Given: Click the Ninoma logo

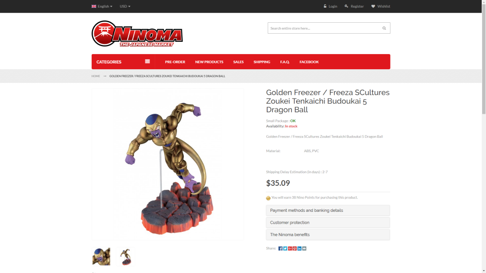Looking at the screenshot, I should [137, 34].
